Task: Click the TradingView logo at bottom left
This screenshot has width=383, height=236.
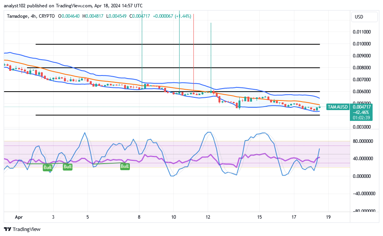Action: (x=22, y=229)
